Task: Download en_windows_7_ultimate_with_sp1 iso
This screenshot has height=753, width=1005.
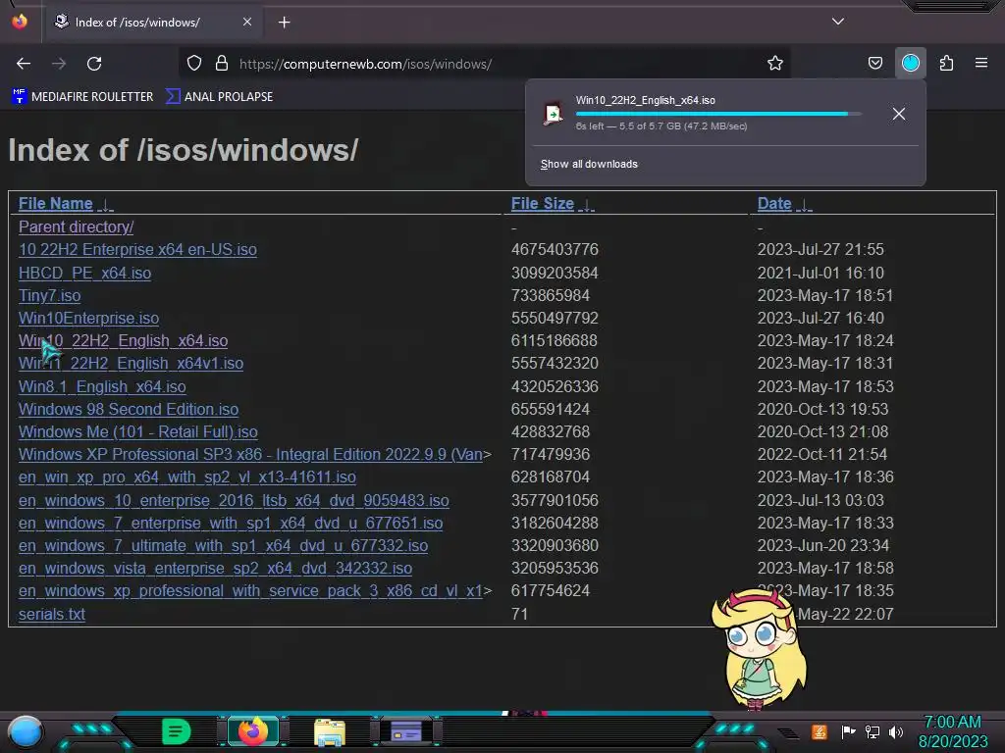Action: coord(223,545)
